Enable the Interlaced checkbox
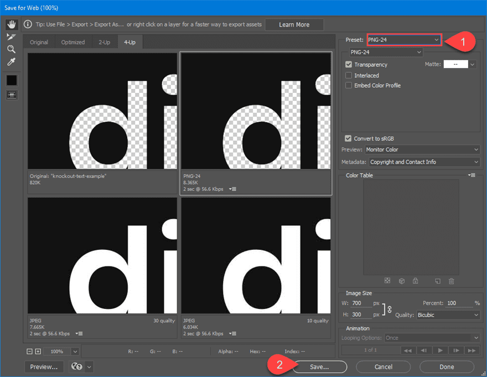This screenshot has width=487, height=377. pos(349,75)
